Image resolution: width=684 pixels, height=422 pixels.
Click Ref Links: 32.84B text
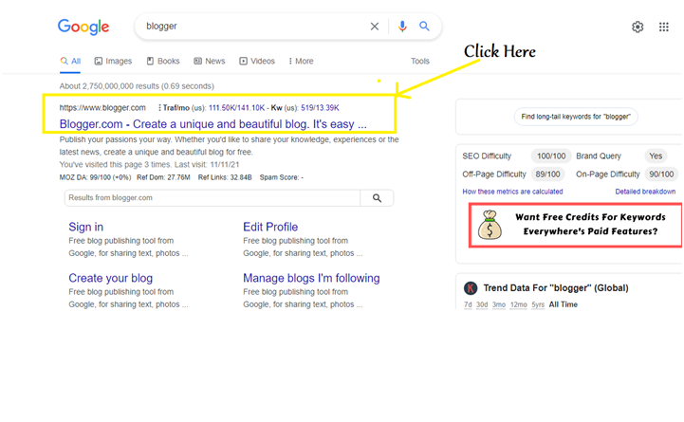click(225, 177)
